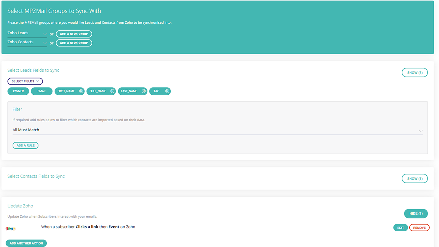Click the LAST_NAME tag label
439x247 pixels.
pyautogui.click(x=129, y=91)
